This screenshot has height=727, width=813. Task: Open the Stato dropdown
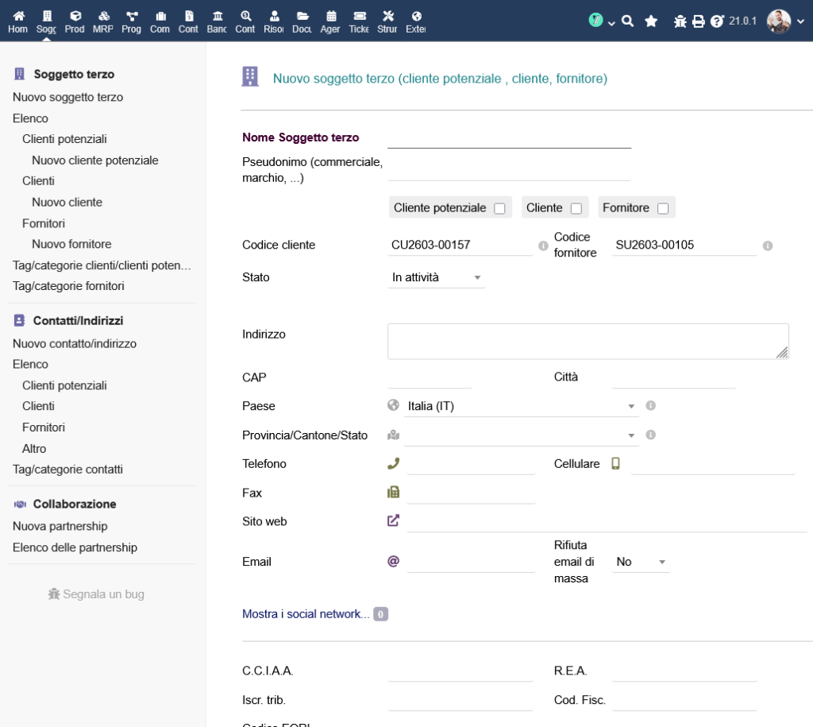(x=436, y=277)
